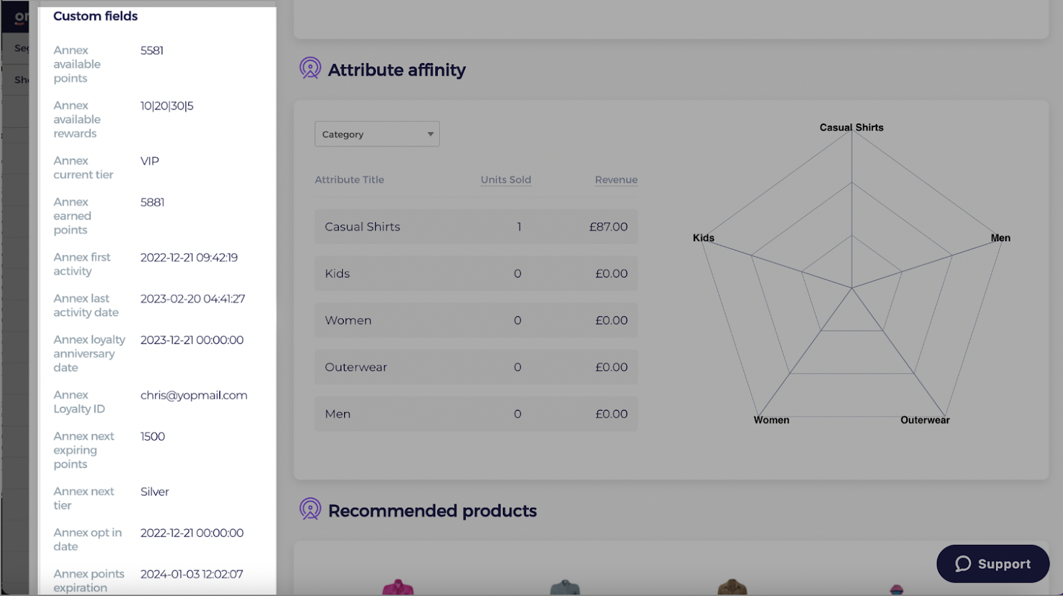Screen dimensions: 1063x596
Task: Open the pink shirt recommended product
Action: click(x=398, y=588)
